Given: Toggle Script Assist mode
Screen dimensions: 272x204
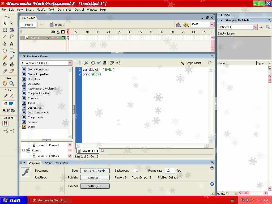Looking at the screenshot, I should click(190, 63).
